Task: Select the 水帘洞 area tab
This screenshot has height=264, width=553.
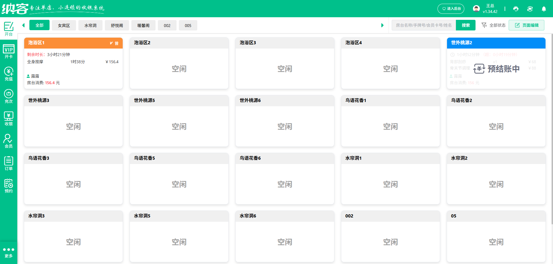Action: coord(90,26)
